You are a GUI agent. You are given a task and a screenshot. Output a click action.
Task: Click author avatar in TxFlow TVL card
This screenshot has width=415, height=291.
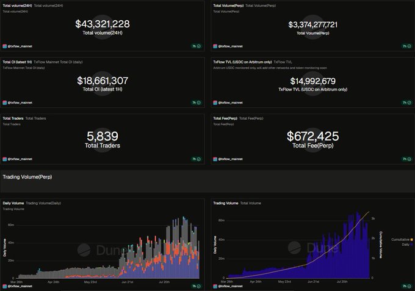coord(215,103)
